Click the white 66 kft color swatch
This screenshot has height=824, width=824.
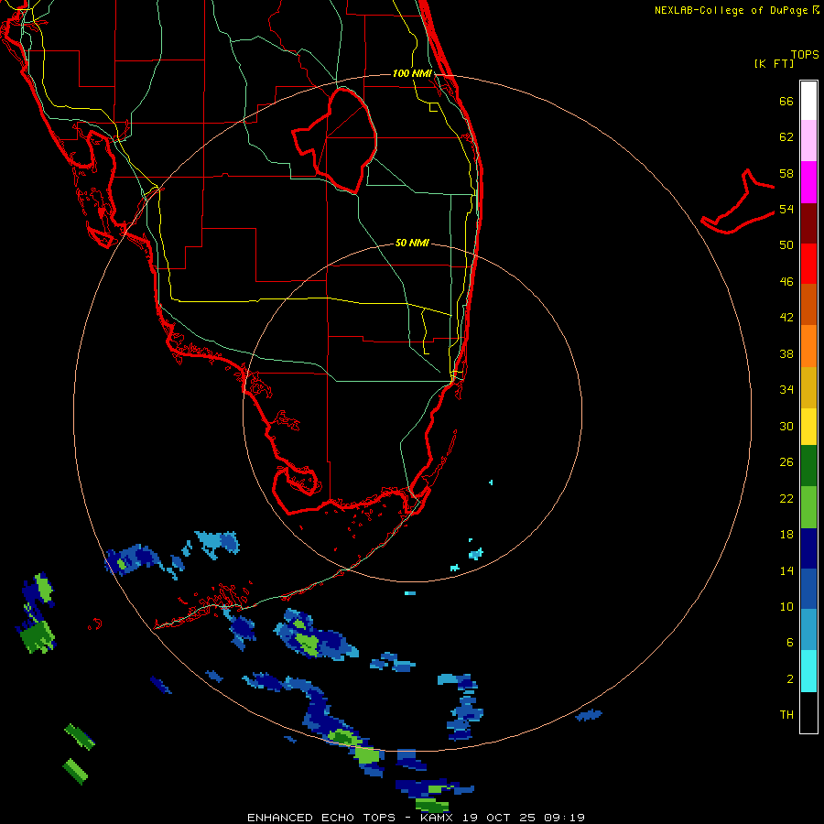pos(808,101)
